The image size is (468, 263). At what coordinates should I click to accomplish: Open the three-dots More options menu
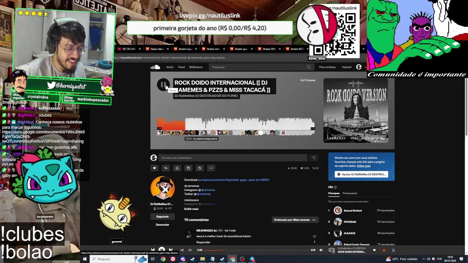pos(211,168)
